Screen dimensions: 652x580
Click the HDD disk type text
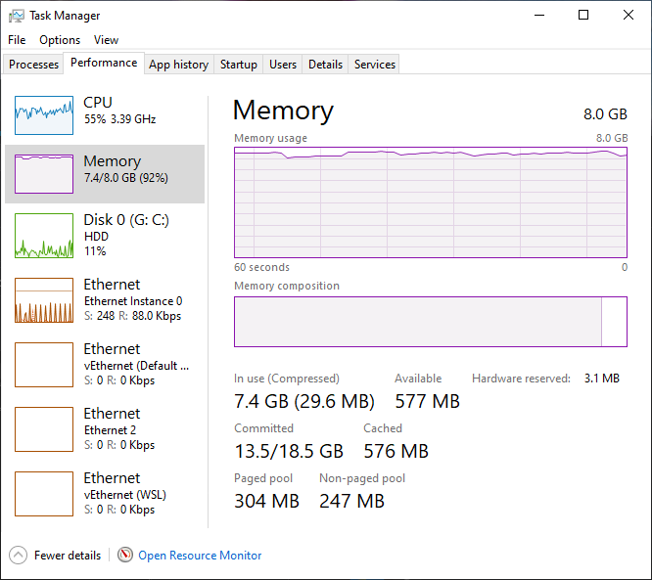coord(96,237)
